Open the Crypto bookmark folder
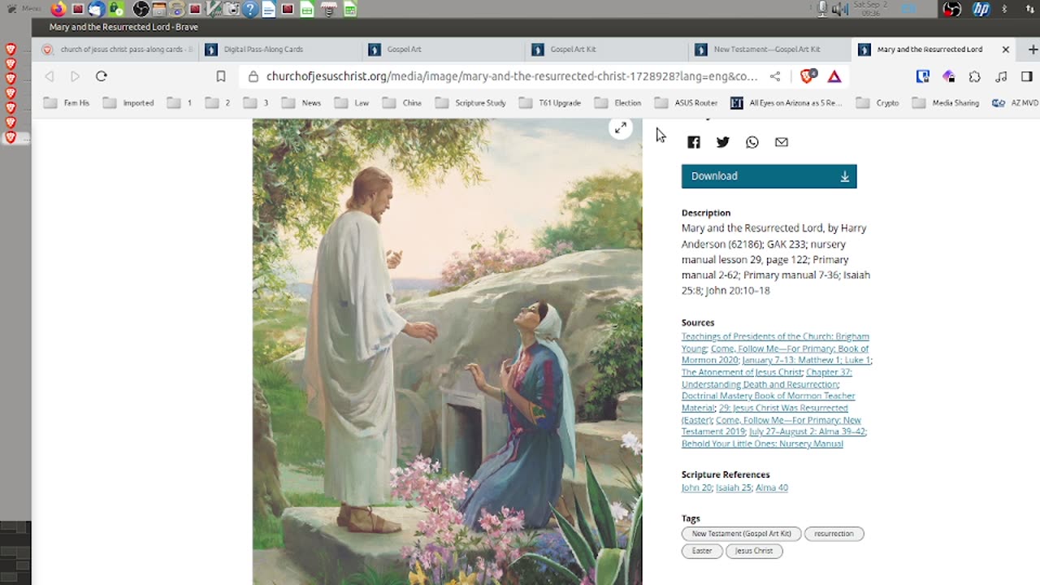 [x=877, y=103]
